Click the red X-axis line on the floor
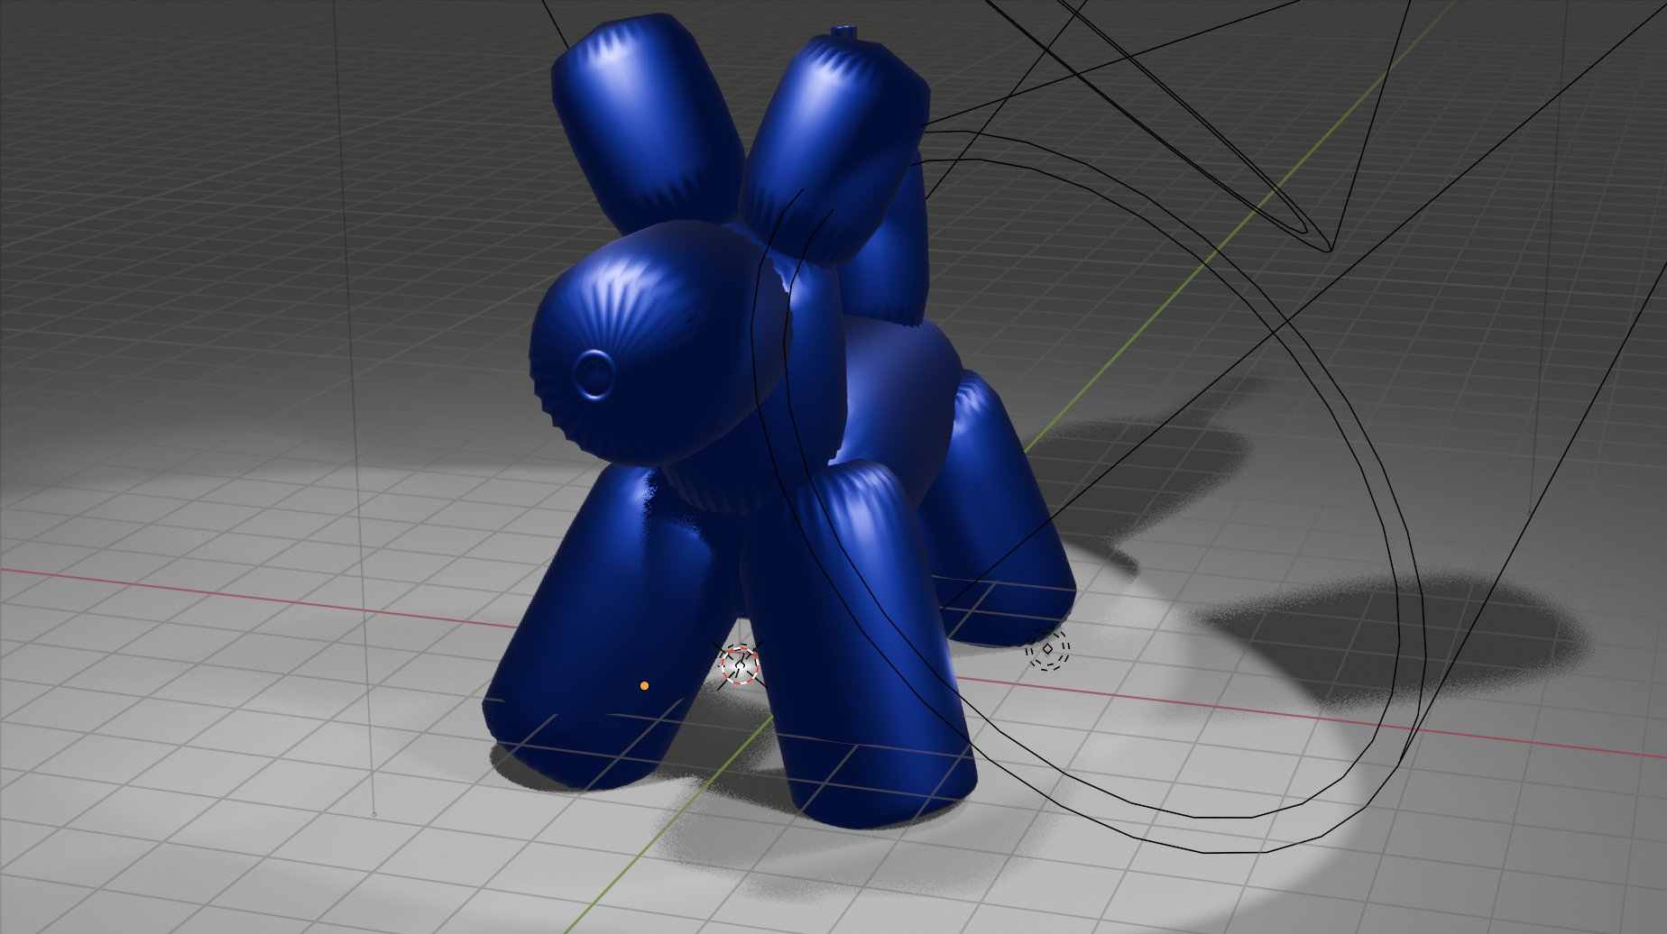The image size is (1667, 934). [x=271, y=591]
